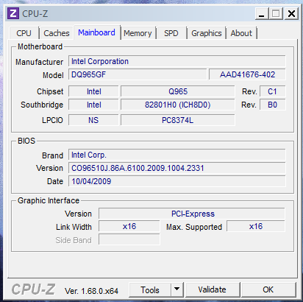Image resolution: width=303 pixels, height=302 pixels.
Task: Select the Link Width x16 value
Action: (x=129, y=226)
